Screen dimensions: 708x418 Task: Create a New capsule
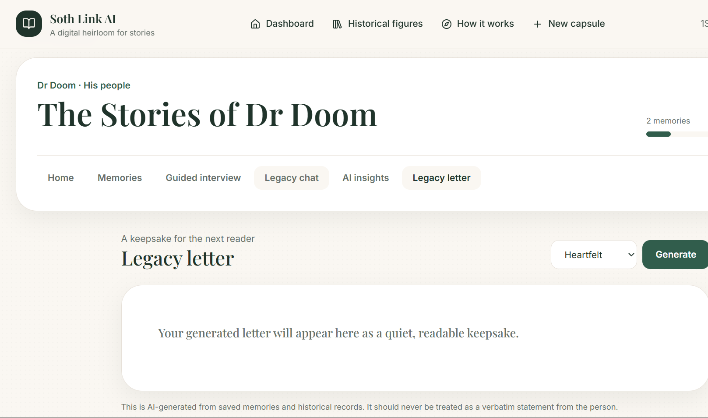(x=569, y=24)
